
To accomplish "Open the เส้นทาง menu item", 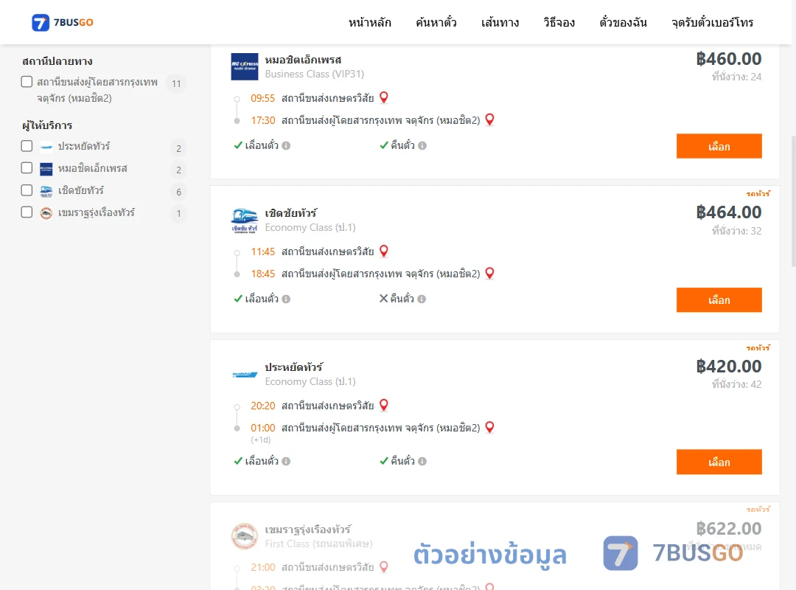I will [500, 22].
